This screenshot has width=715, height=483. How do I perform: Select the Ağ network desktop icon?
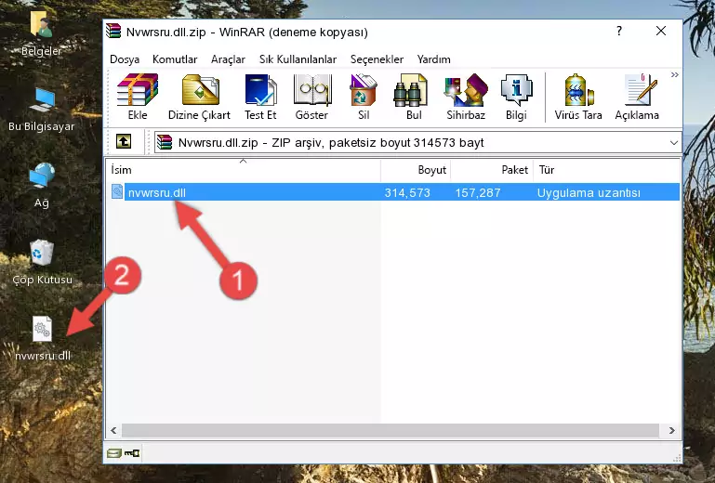click(42, 186)
